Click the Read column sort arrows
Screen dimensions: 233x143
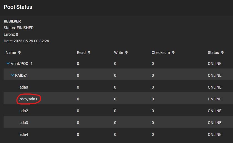89,52
